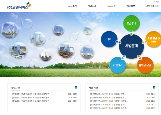The width and height of the screenshot is (161, 115).
Task: Select the orange 홍보관 운영 circle
Action: click(145, 65)
